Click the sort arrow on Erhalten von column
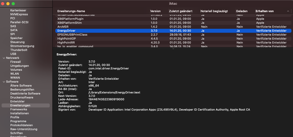293x137 pixels. [288, 11]
